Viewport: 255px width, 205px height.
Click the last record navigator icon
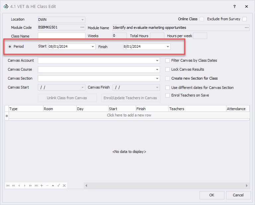click(36, 186)
